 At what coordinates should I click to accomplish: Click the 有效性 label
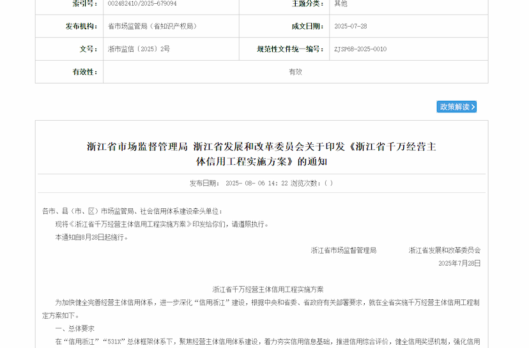[85, 72]
